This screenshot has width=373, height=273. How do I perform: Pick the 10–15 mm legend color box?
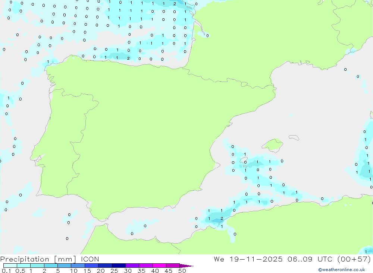pyautogui.click(x=78, y=266)
